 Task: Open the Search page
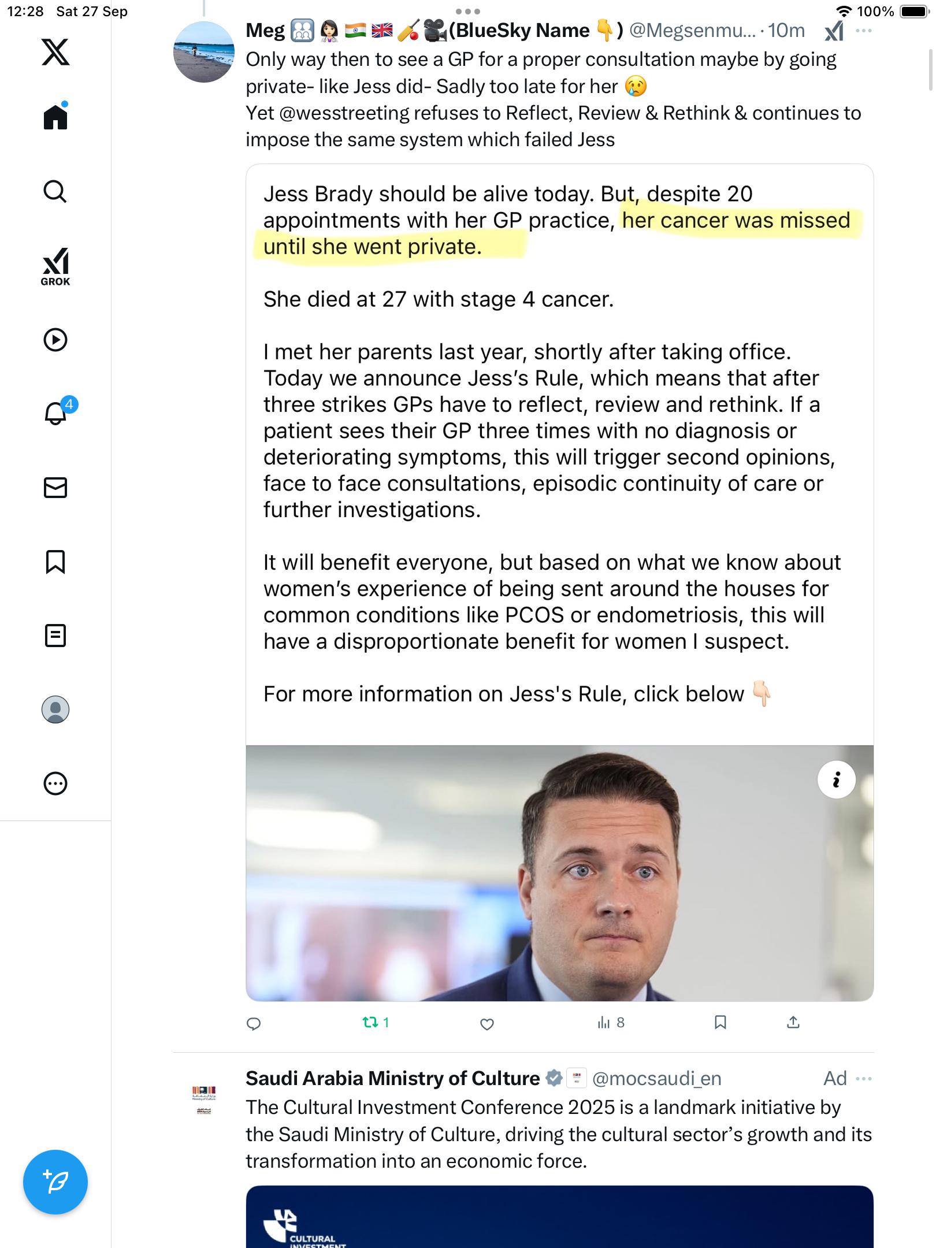[55, 191]
